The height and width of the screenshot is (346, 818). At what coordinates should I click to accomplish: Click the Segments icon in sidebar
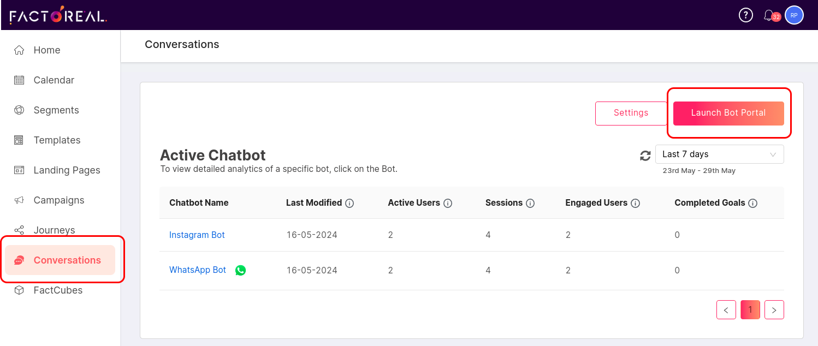click(x=19, y=110)
